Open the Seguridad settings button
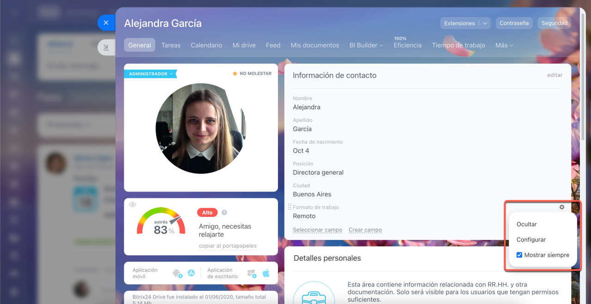591x304 pixels. click(x=554, y=23)
